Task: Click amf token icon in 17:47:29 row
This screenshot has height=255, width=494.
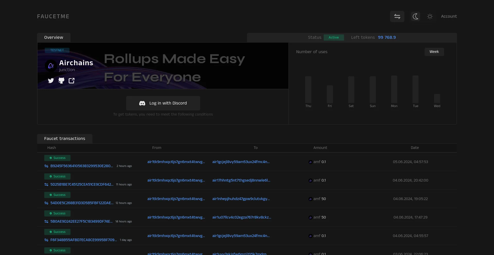Action: tap(310, 218)
